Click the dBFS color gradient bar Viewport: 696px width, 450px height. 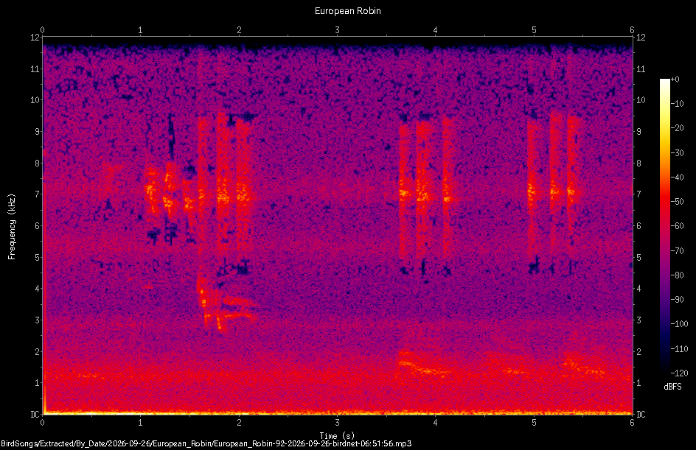click(x=664, y=226)
